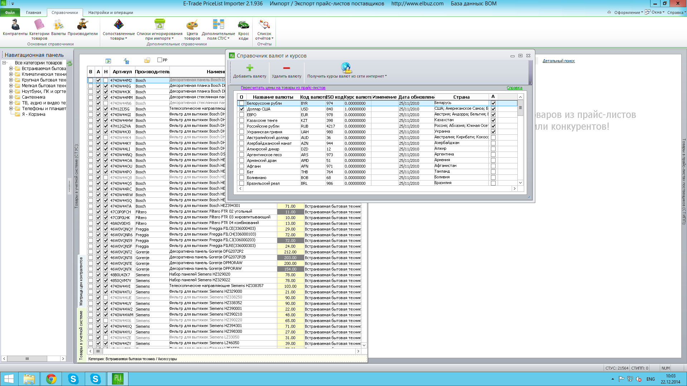Switch to the Главная ribbon tab
The height and width of the screenshot is (386, 687).
(34, 13)
